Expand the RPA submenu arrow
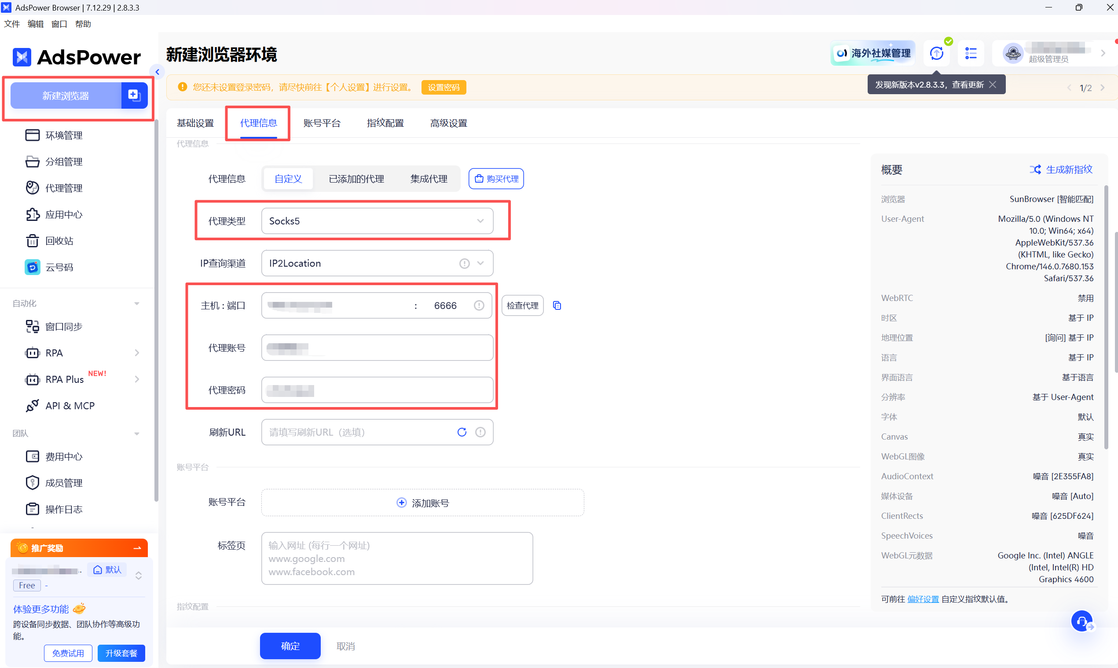The width and height of the screenshot is (1118, 668). coord(137,353)
